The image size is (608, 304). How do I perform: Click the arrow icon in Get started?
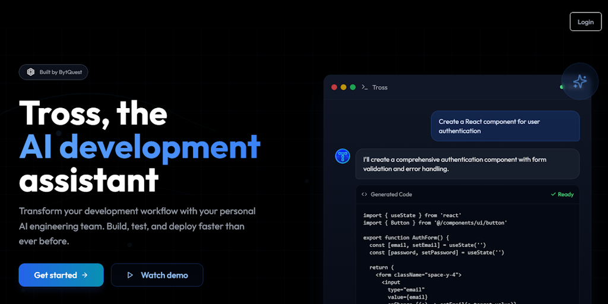coord(85,275)
